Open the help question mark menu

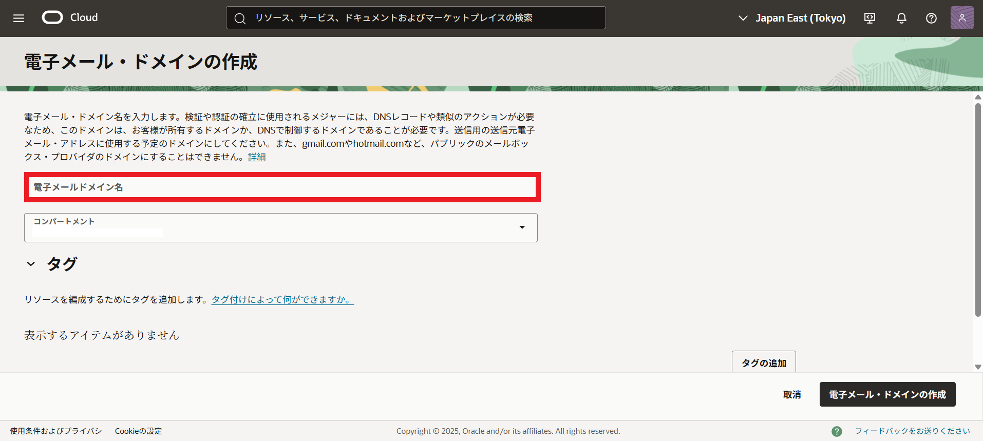(931, 18)
